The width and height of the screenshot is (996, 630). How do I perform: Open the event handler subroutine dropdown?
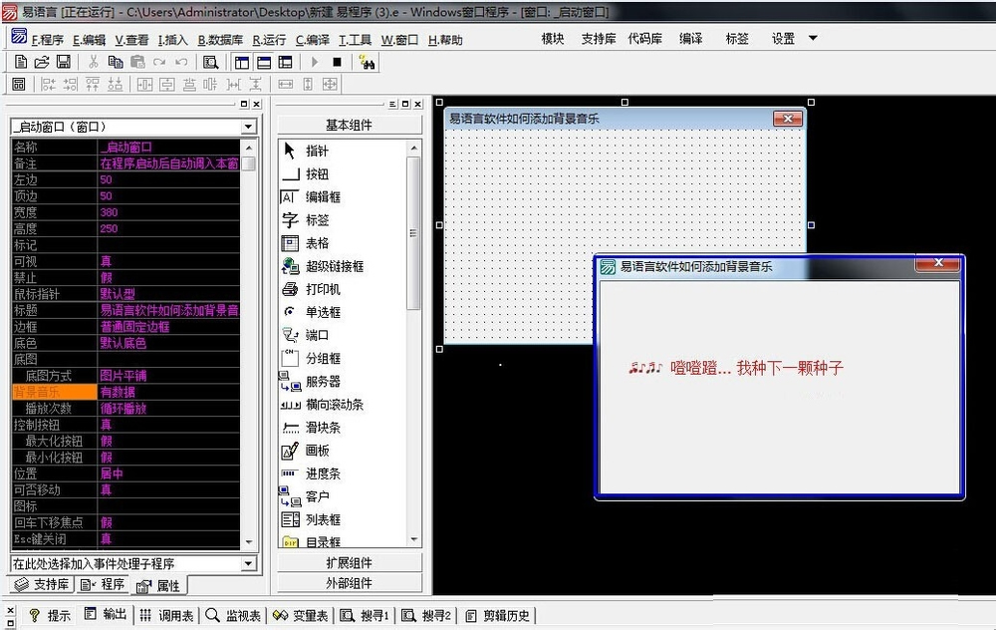tap(249, 564)
